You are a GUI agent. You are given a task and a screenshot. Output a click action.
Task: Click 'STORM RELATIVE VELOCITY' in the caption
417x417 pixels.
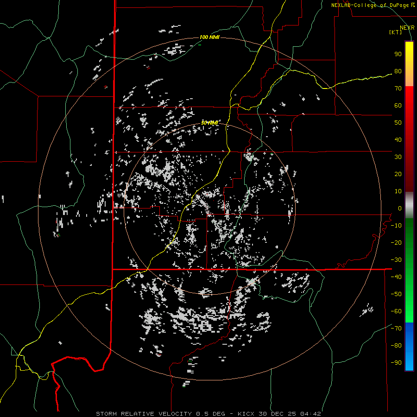144,414
